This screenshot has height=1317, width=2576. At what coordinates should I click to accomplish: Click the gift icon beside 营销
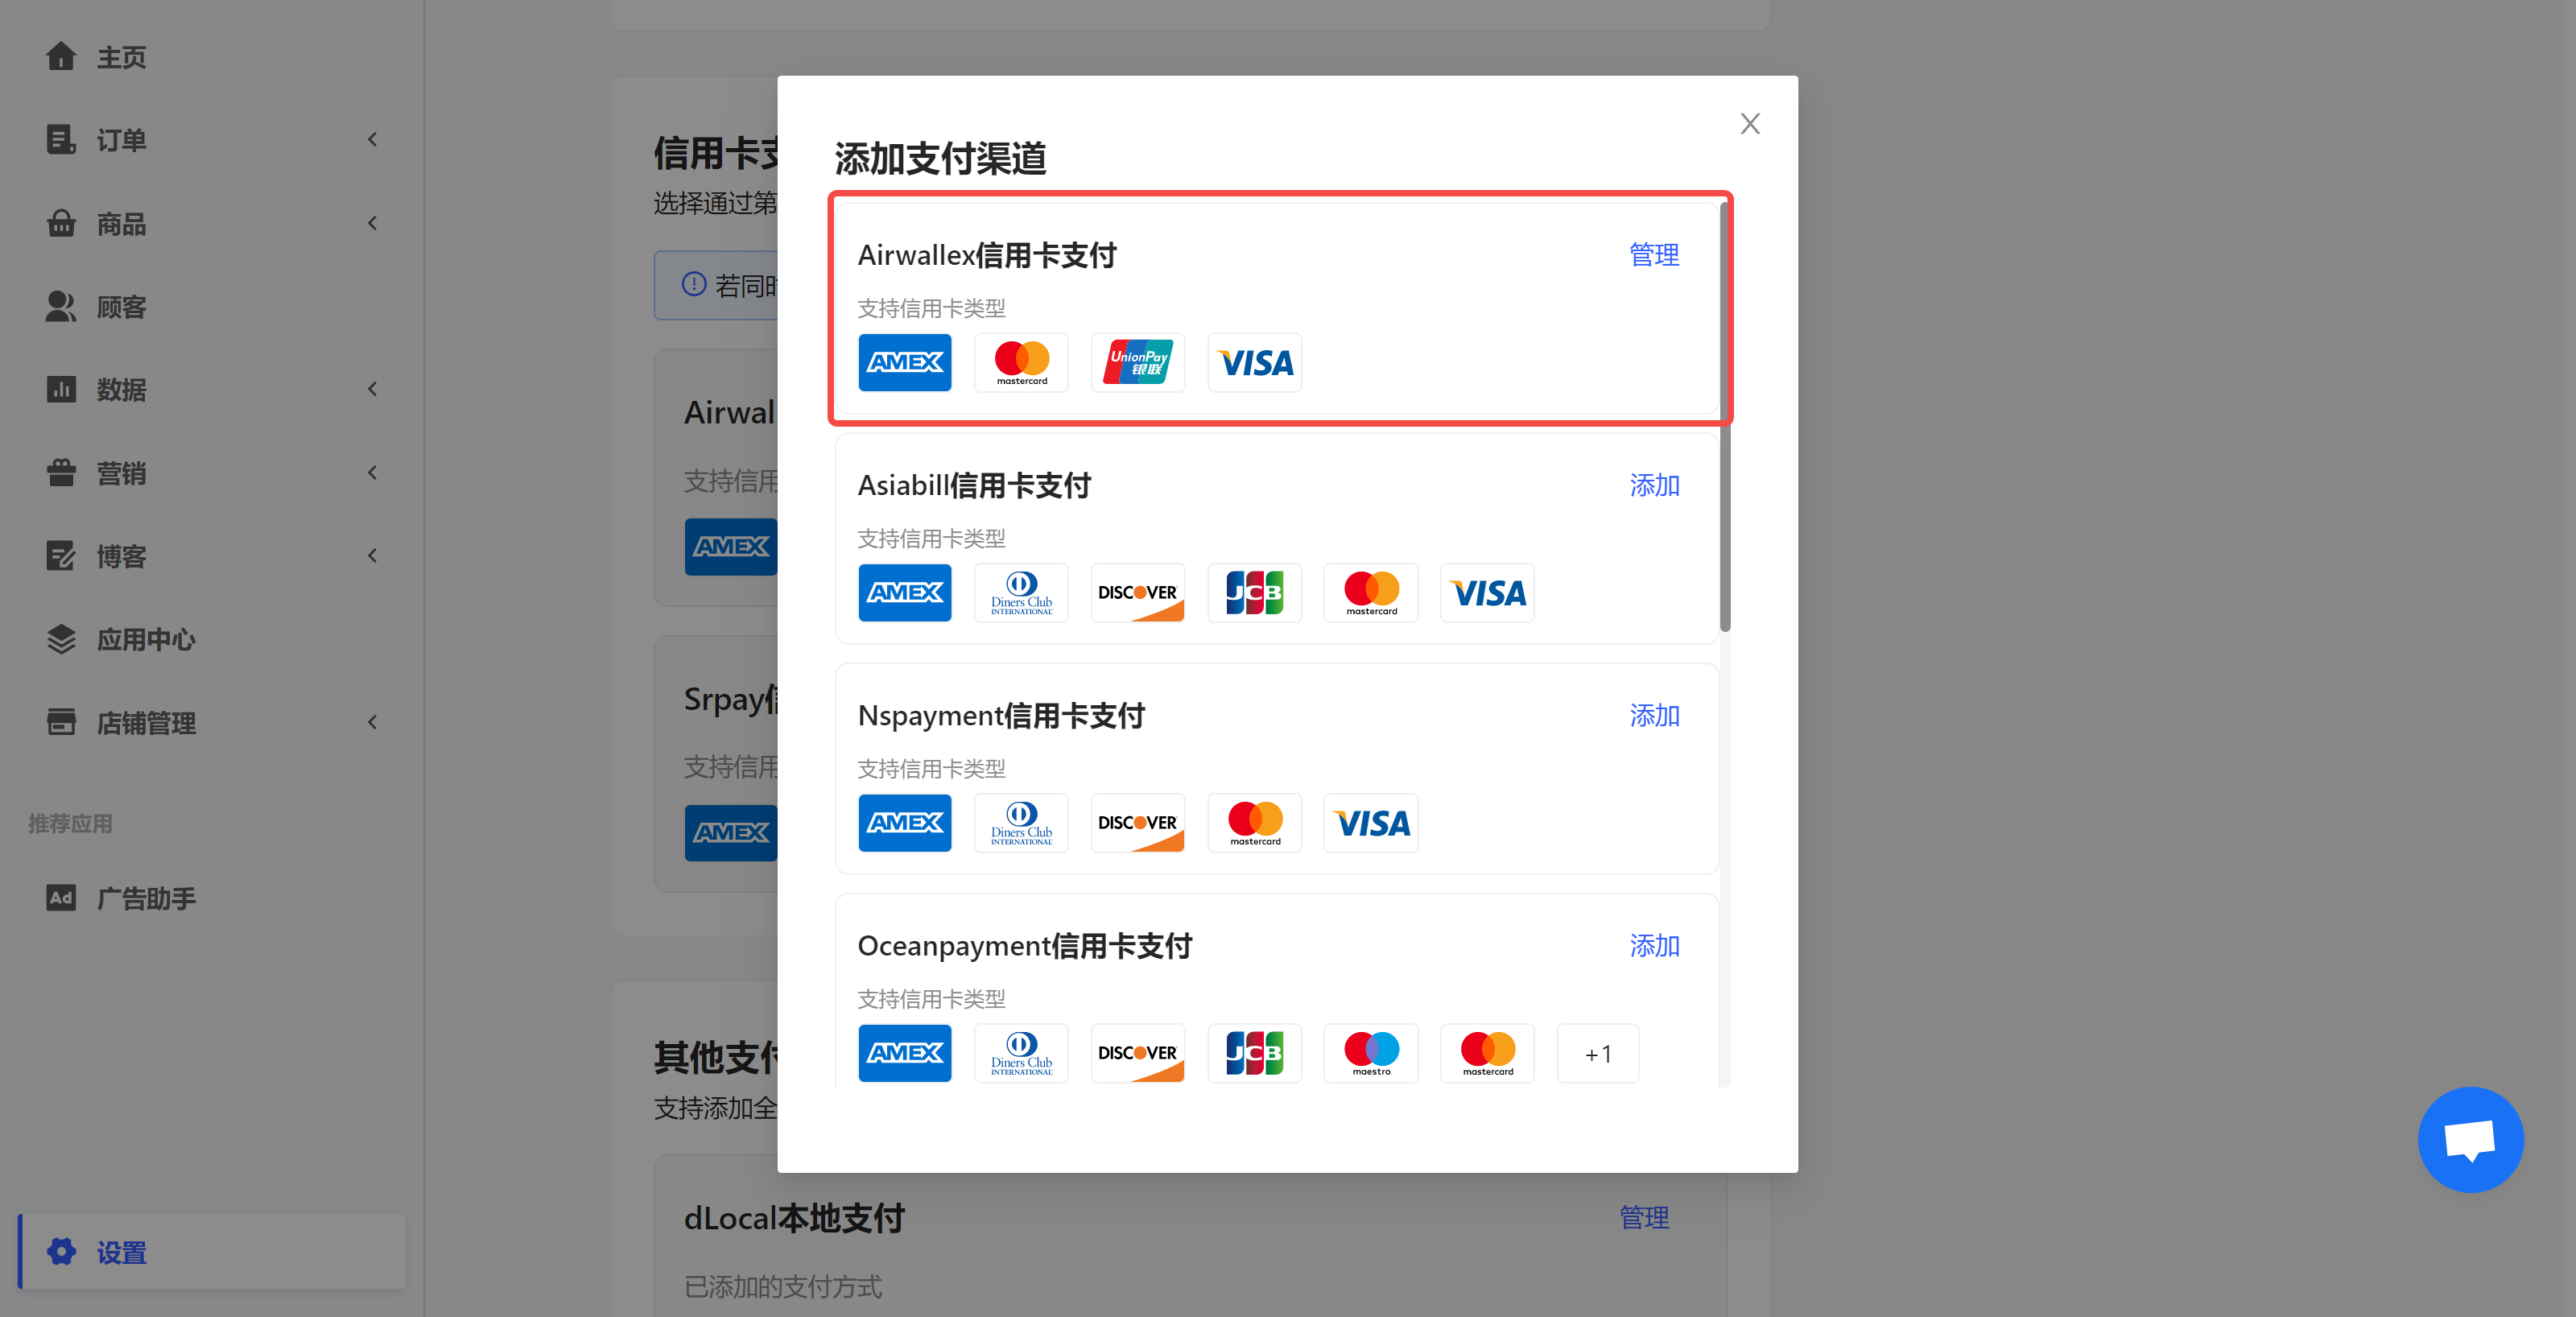[61, 472]
